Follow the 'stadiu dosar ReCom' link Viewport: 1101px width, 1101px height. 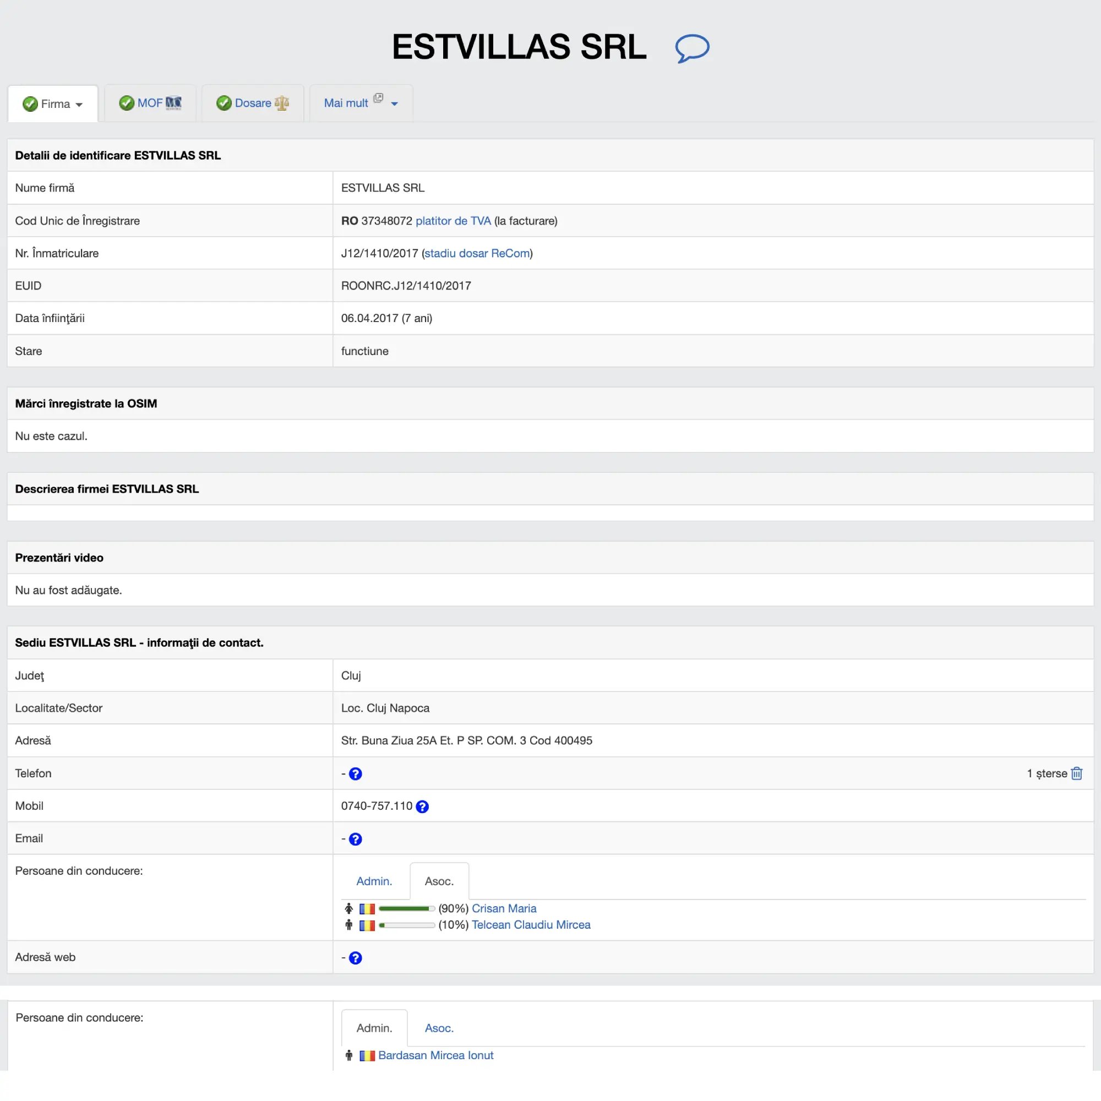point(477,254)
